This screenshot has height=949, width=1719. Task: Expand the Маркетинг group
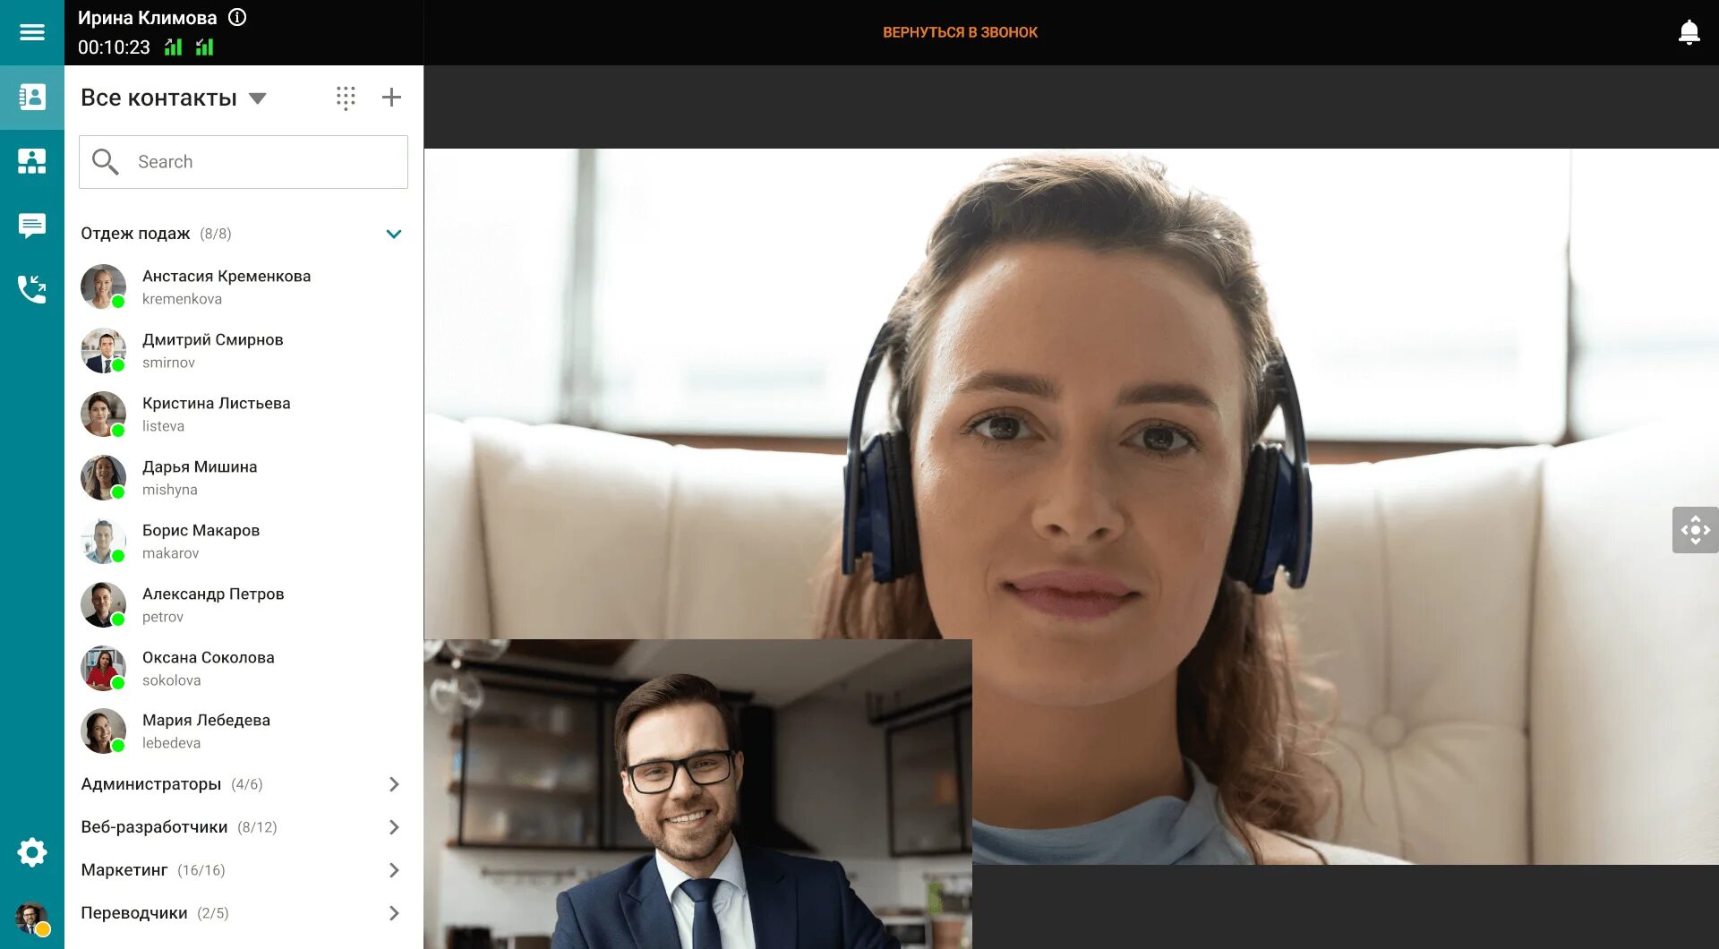click(x=394, y=870)
